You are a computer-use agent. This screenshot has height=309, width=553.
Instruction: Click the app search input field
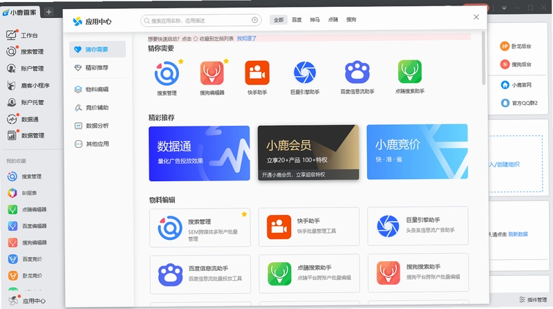[201, 21]
